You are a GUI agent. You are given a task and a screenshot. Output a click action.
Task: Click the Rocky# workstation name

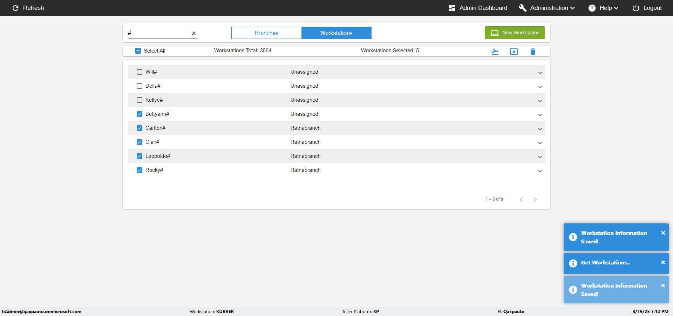click(154, 170)
